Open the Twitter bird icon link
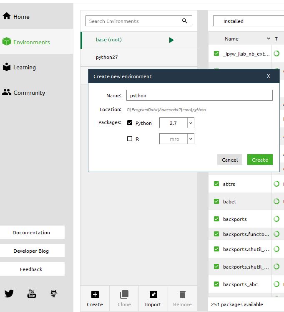The width and height of the screenshot is (284, 312). coord(9,293)
